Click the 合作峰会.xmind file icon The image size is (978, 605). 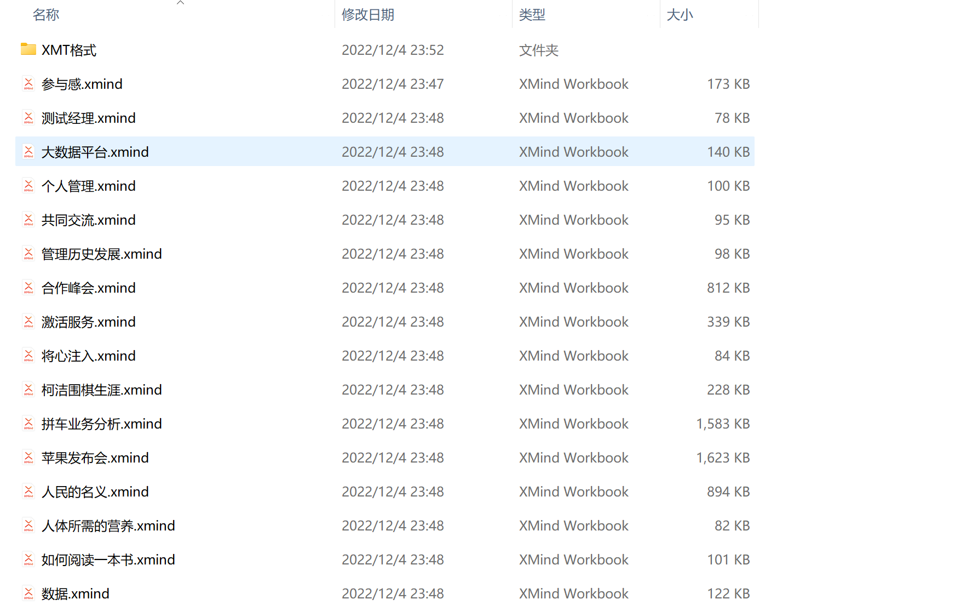coord(28,288)
